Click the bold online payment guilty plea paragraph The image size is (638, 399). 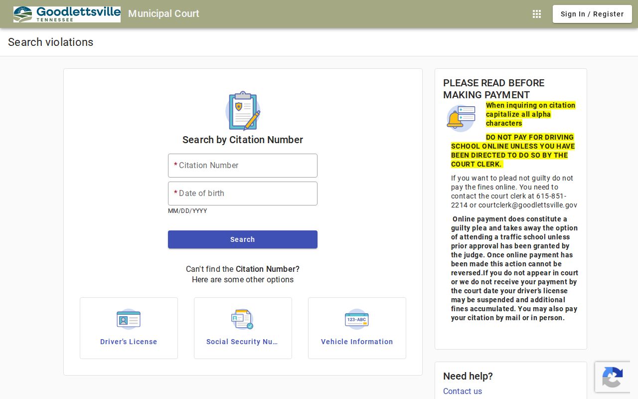pos(515,268)
